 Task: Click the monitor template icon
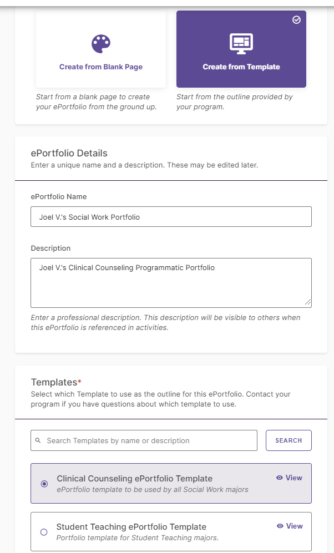click(241, 44)
